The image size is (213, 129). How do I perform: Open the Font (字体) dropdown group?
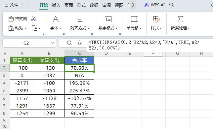click(56, 28)
